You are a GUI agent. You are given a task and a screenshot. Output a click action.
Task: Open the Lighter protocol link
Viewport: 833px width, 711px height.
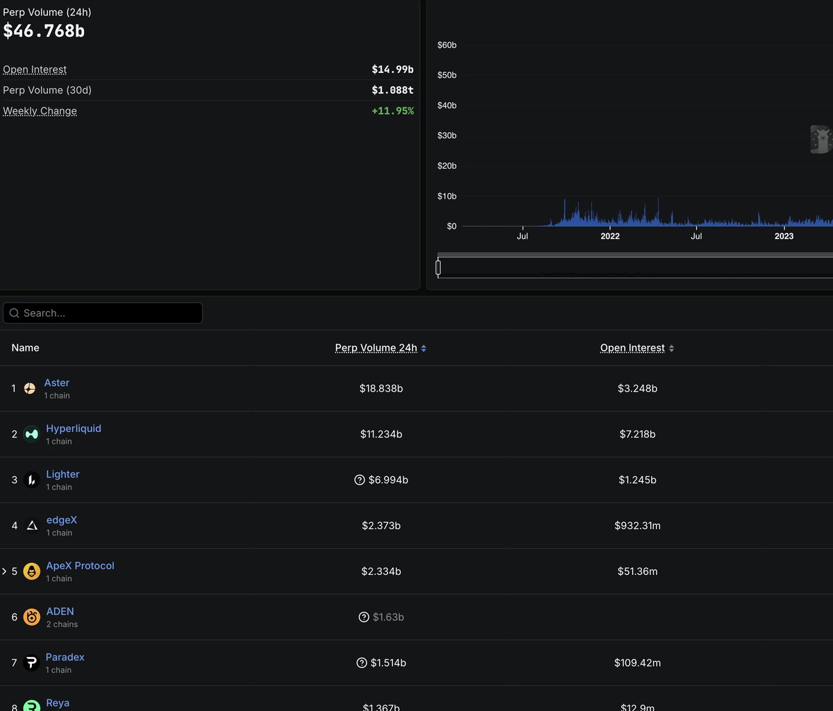(x=62, y=474)
